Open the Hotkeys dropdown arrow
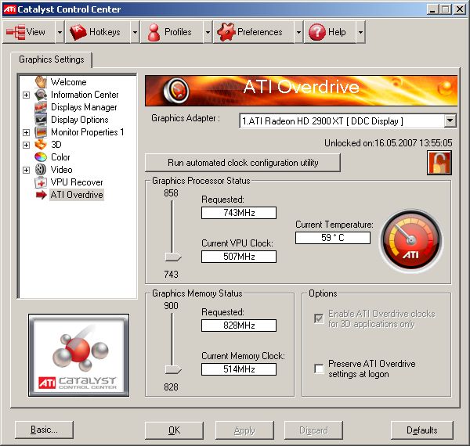 (135, 32)
